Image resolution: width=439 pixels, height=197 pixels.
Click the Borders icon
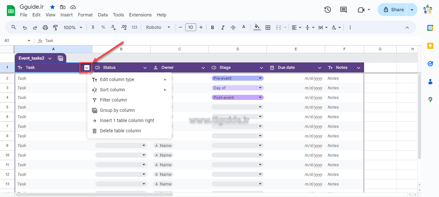coord(268,27)
